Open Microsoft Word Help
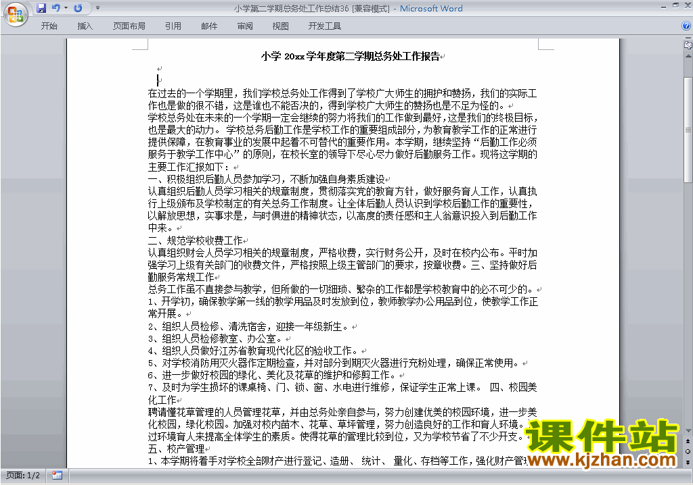The image size is (693, 485). (x=686, y=26)
